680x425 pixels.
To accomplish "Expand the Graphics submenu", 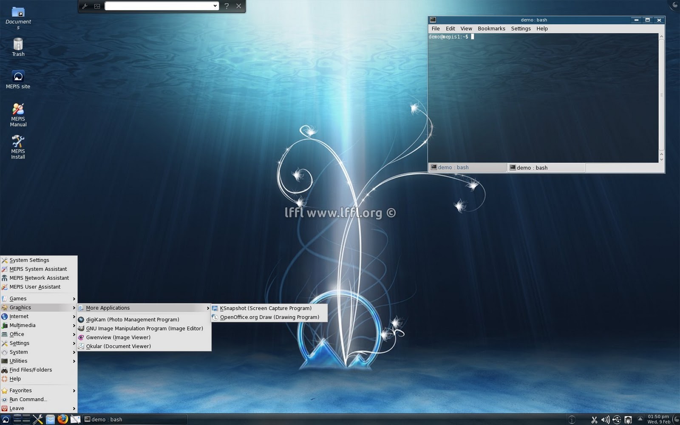I will point(39,308).
